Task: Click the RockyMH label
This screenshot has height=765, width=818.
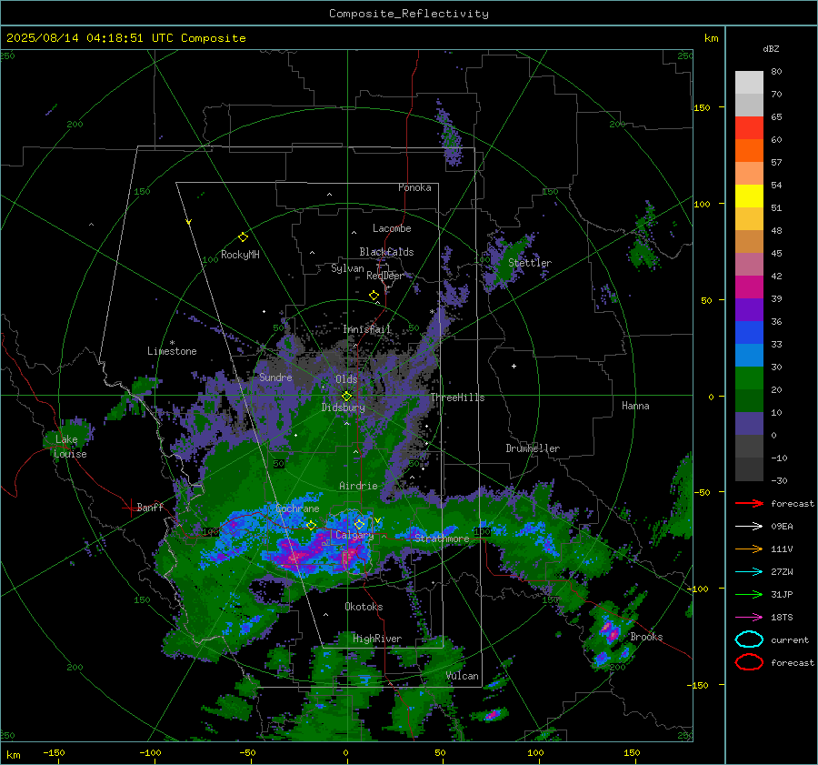Action: tap(240, 255)
